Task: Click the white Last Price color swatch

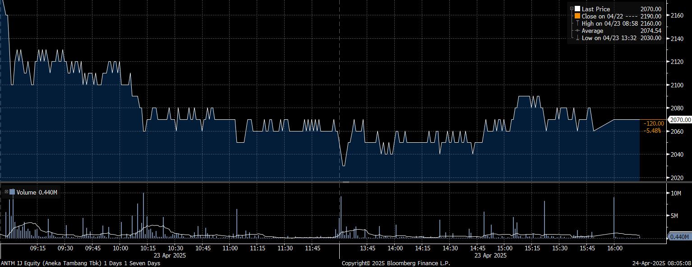Action: (577, 9)
